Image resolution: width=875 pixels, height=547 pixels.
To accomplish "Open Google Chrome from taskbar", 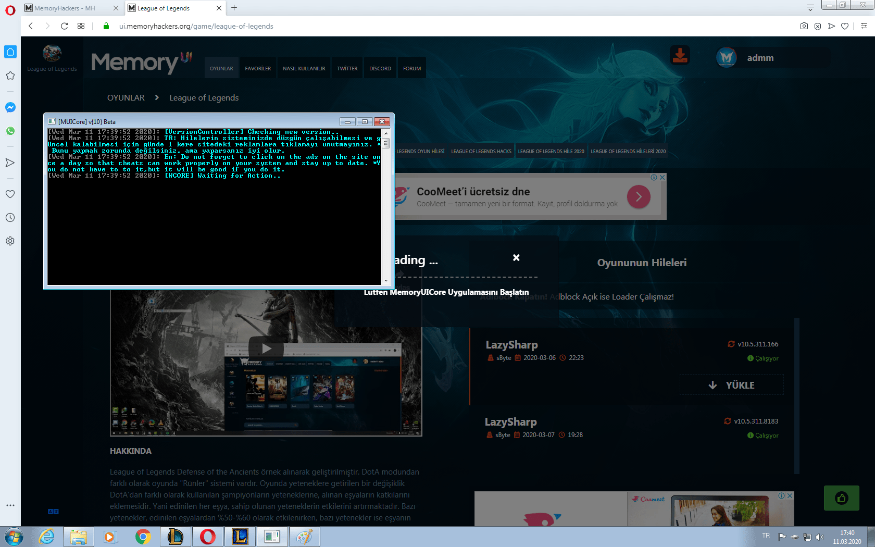I will click(143, 537).
